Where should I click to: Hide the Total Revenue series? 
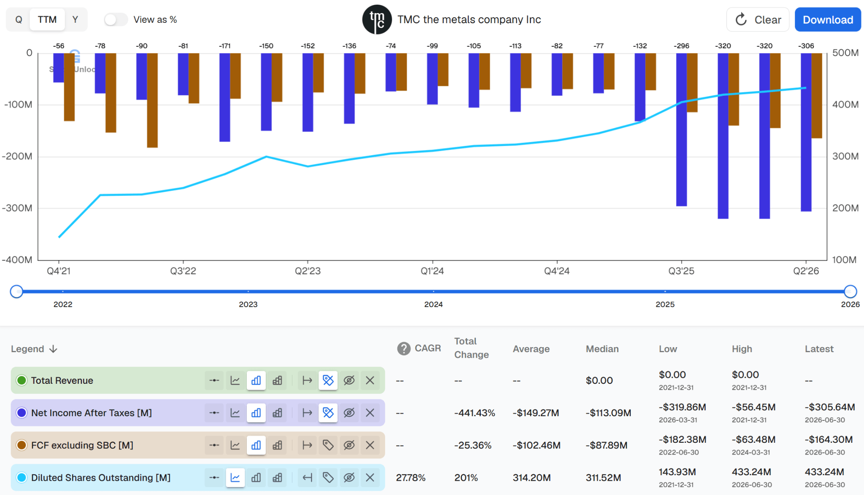coord(349,380)
